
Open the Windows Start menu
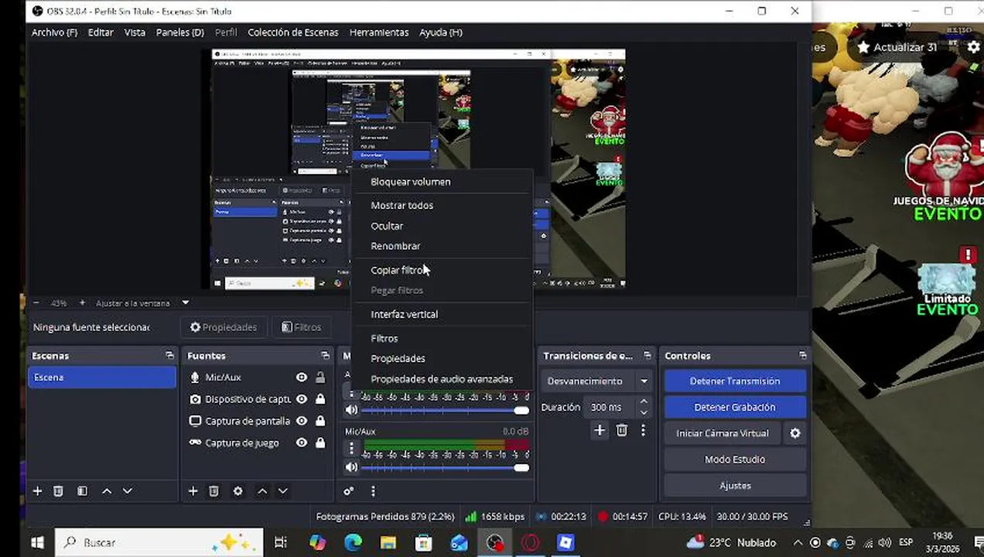[37, 542]
